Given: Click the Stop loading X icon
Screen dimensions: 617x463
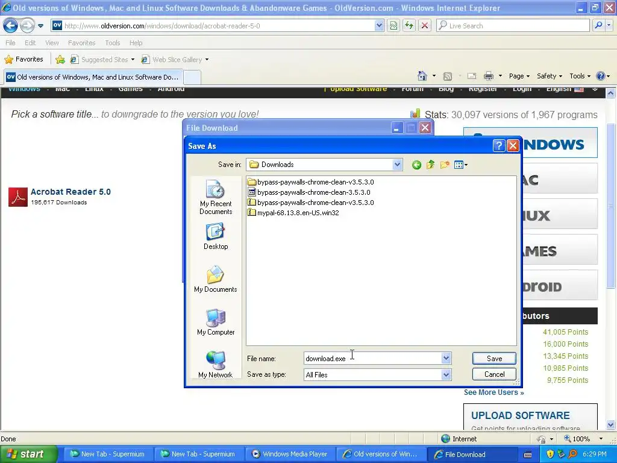Looking at the screenshot, I should [425, 26].
